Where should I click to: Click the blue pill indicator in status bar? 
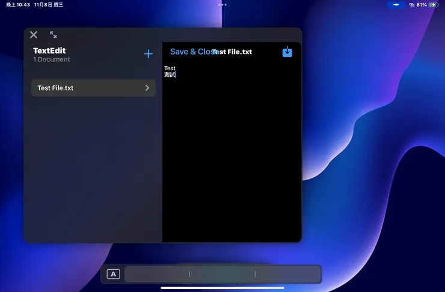396,5
